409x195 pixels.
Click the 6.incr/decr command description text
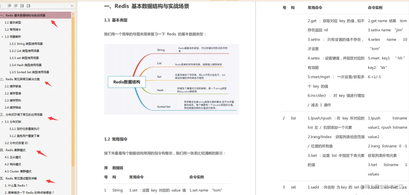click(x=336, y=100)
